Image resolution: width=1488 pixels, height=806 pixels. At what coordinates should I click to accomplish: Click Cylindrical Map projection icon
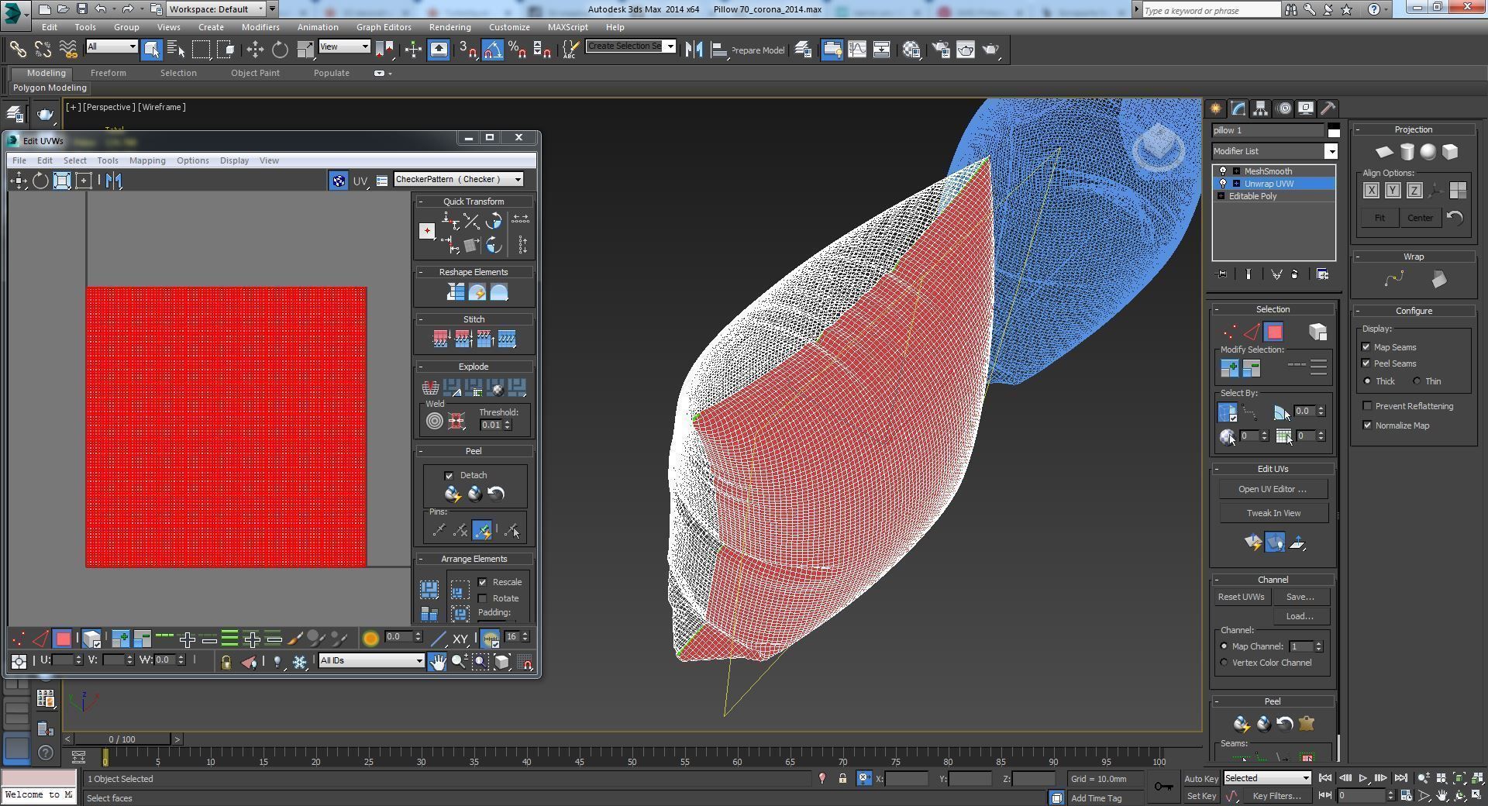coord(1407,152)
